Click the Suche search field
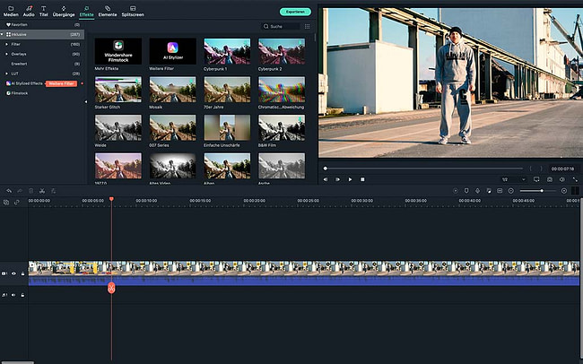Screen dimensions: 583x364 click(281, 26)
